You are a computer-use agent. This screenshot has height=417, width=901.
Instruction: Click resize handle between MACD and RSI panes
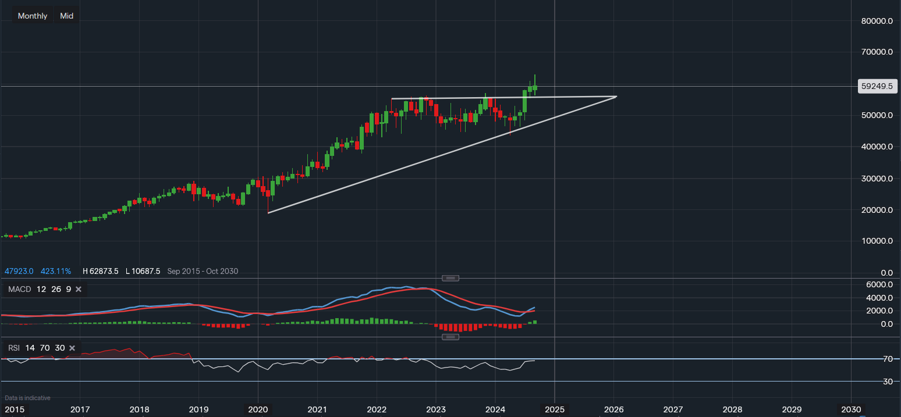[x=451, y=337]
